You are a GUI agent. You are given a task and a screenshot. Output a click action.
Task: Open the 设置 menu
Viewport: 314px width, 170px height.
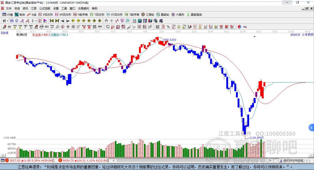click(x=56, y=8)
